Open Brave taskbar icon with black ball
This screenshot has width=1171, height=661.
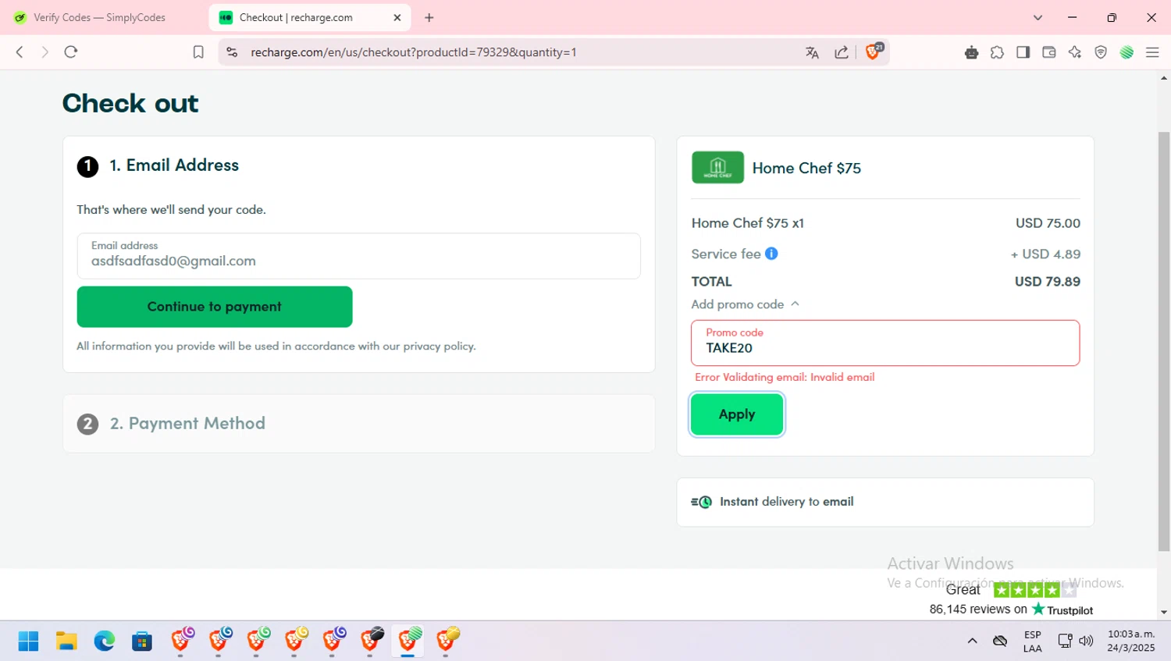coord(370,641)
